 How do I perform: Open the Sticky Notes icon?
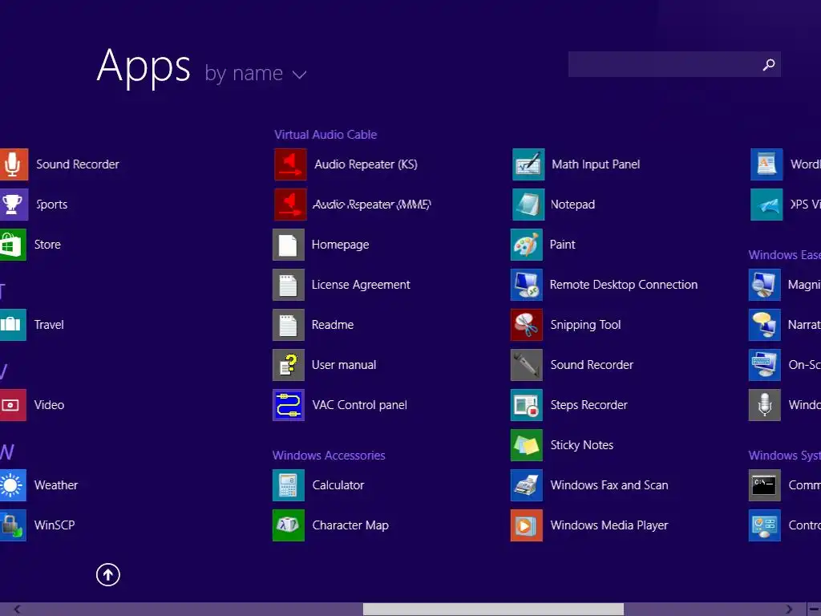(x=527, y=445)
